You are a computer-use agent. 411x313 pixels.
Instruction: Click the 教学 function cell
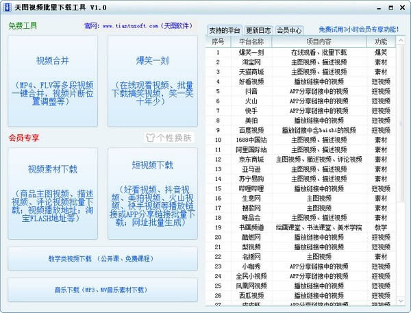click(381, 227)
